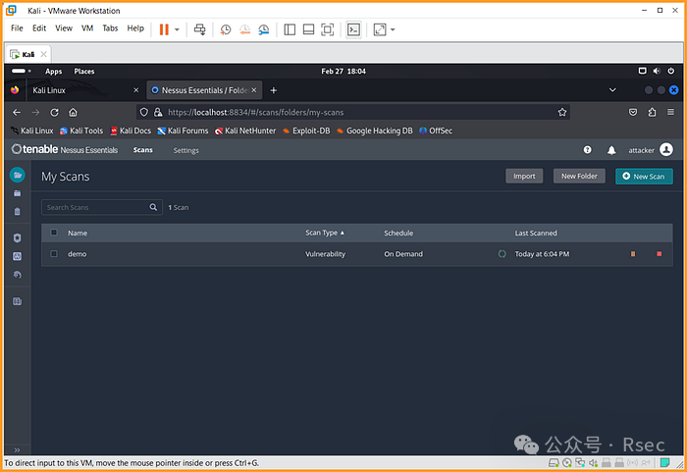This screenshot has height=472, width=687.
Task: Toggle the select-all checkbox in header
Action: pos(54,233)
